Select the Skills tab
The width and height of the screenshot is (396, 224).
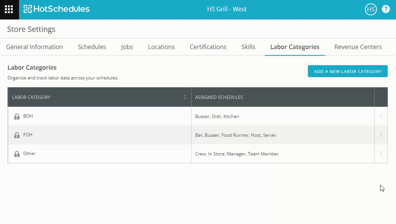(x=248, y=47)
